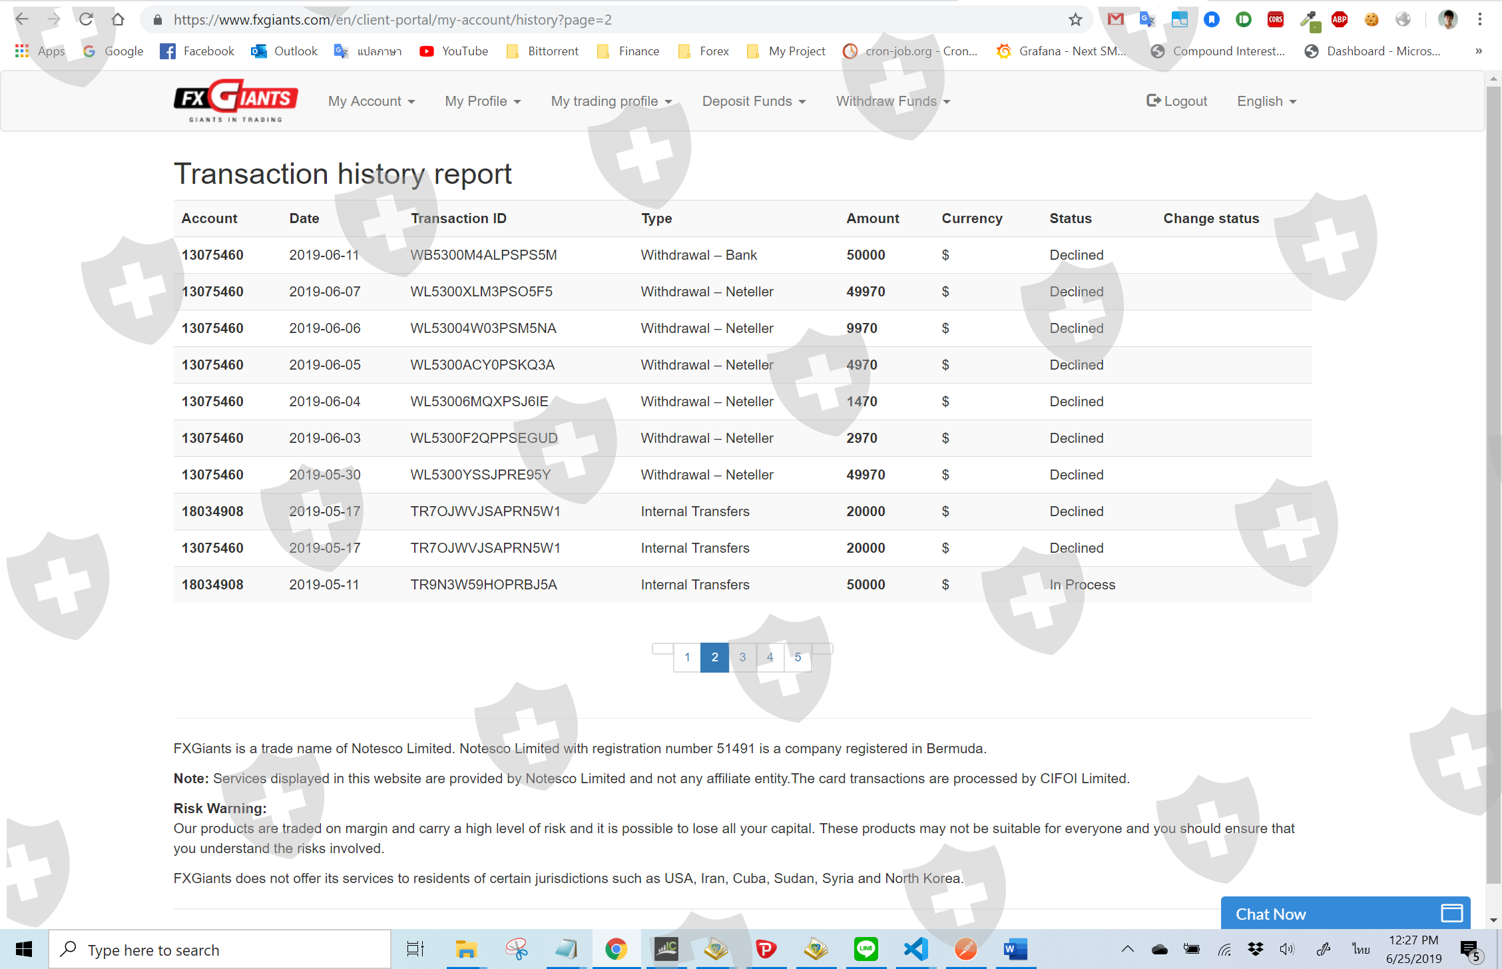Open the Withdraw Funds menu

(893, 101)
